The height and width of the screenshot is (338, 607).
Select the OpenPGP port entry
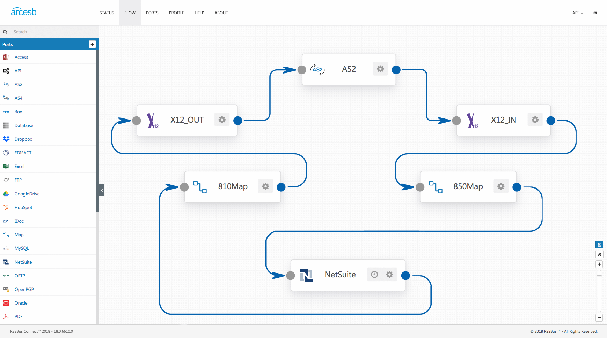[48, 289]
